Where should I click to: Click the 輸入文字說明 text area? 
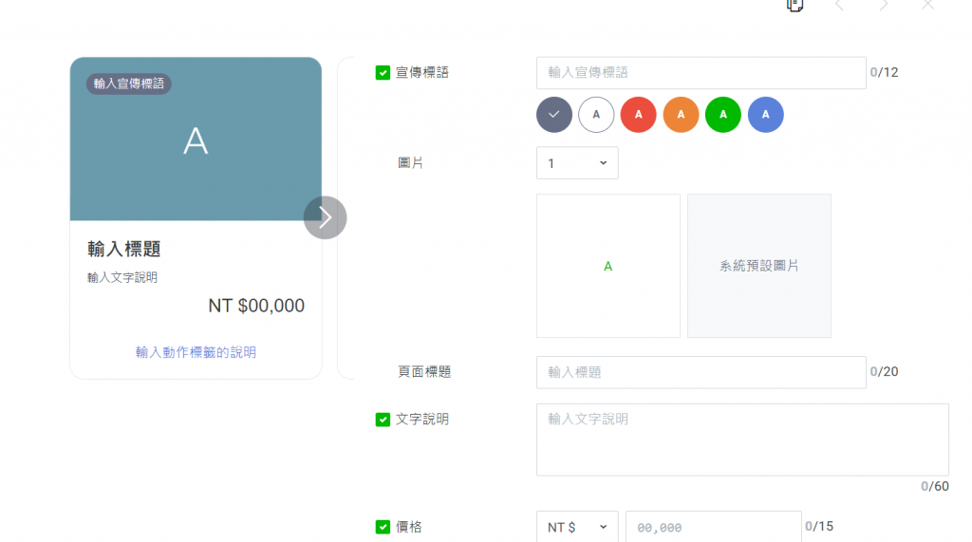[x=742, y=439]
